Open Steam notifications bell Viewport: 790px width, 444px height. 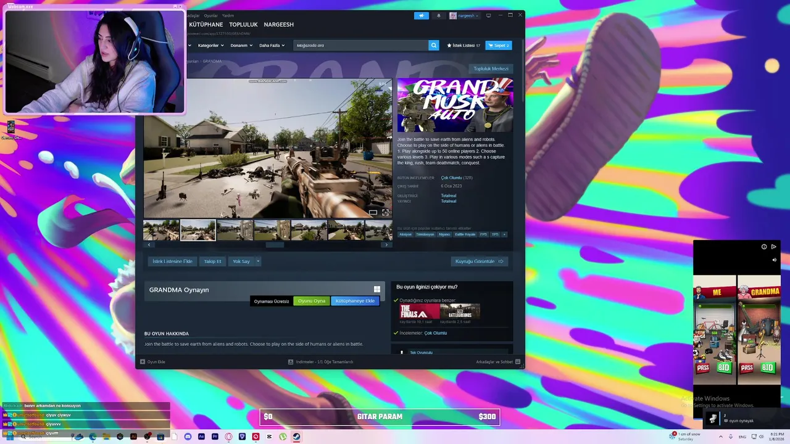coord(439,15)
